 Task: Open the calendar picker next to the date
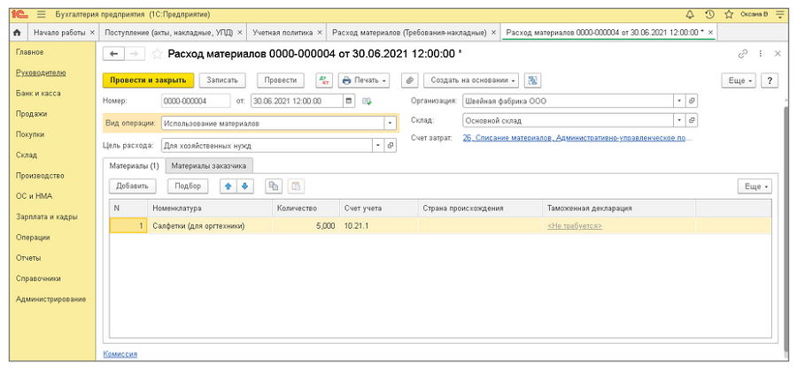point(349,101)
